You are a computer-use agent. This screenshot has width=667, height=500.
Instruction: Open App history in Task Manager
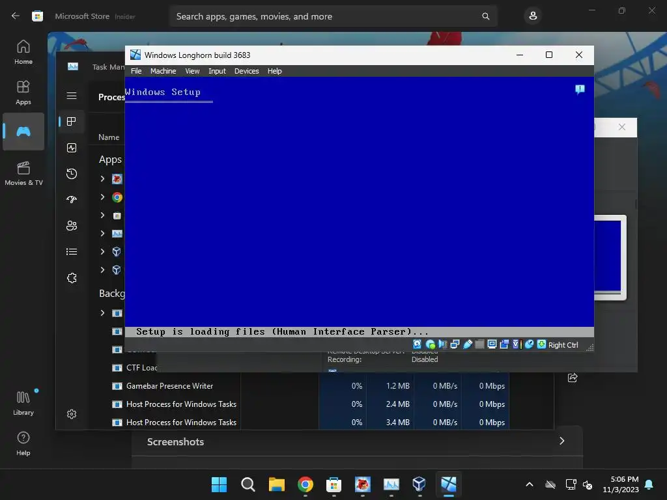72,173
